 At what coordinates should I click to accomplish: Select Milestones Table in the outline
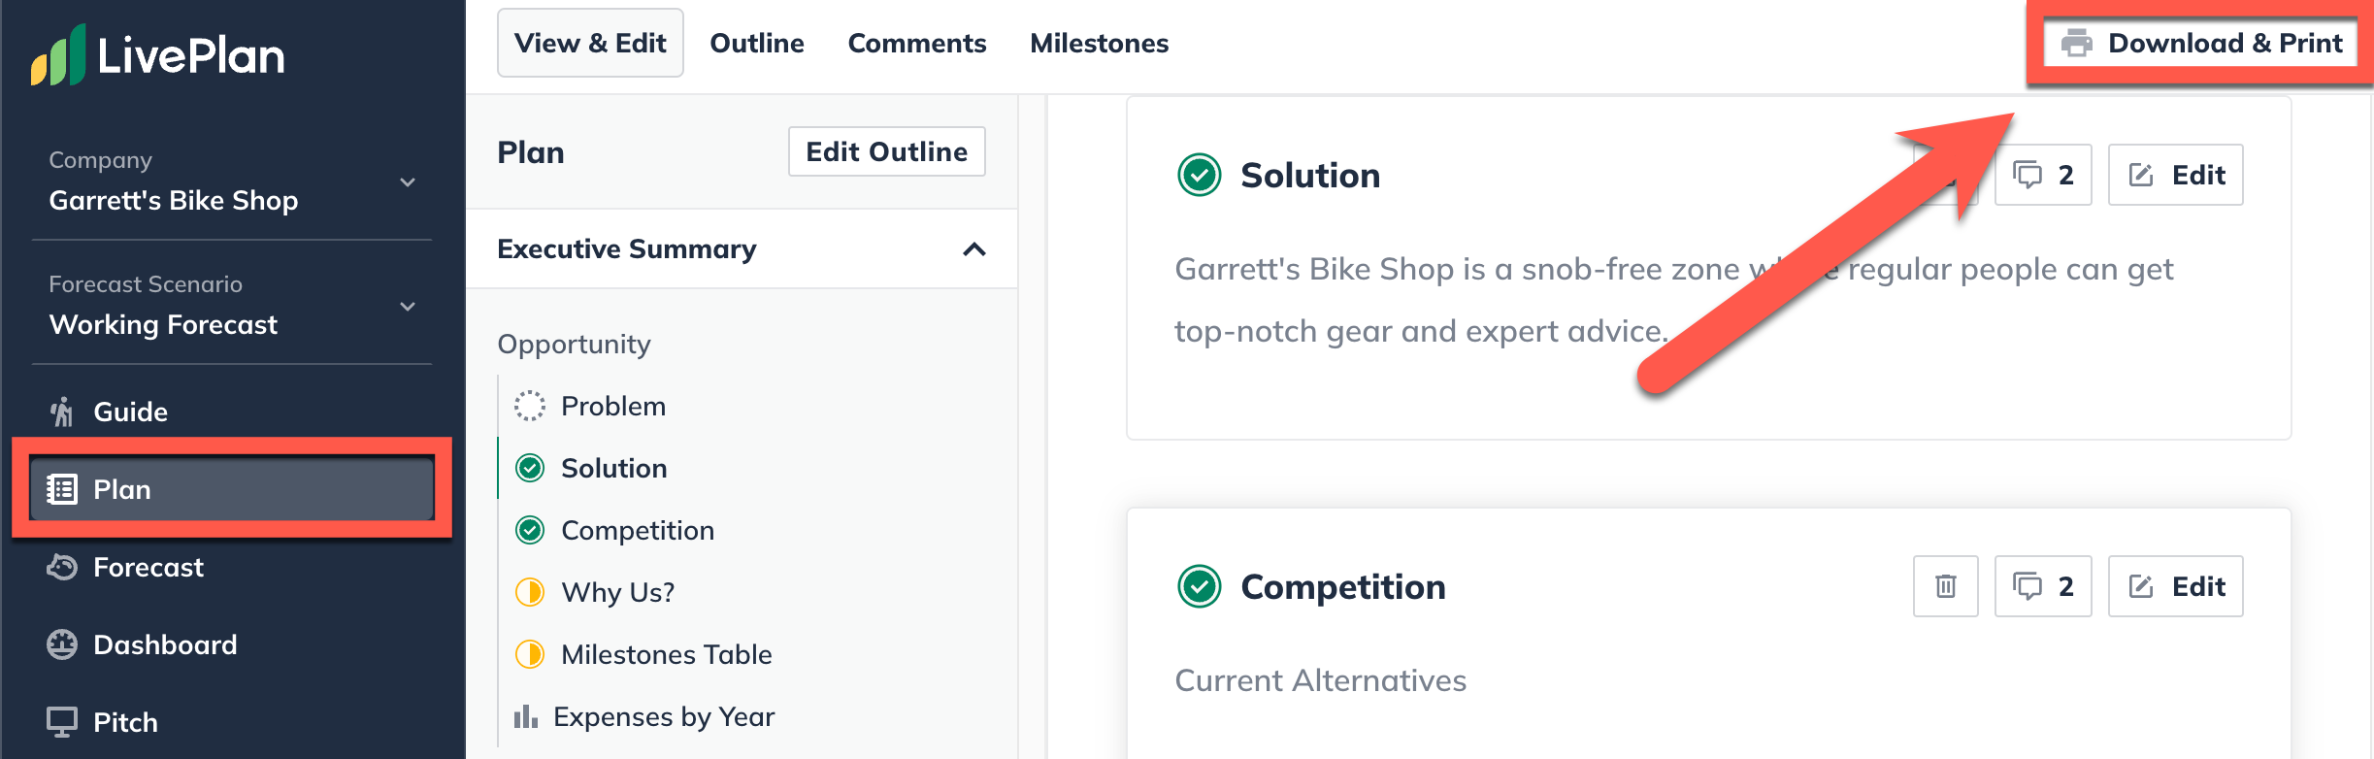[x=667, y=654]
